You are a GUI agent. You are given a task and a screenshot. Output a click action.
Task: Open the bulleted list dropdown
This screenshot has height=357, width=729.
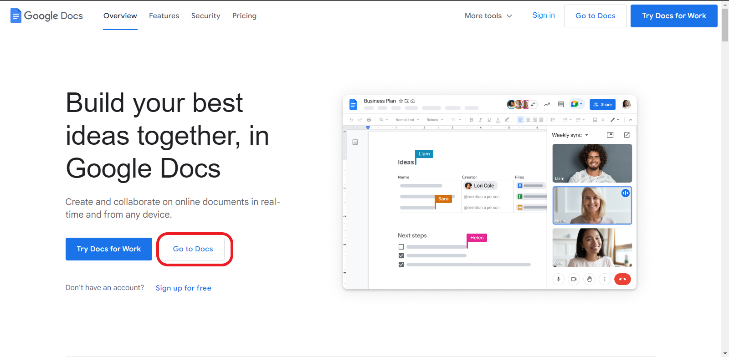click(x=567, y=120)
